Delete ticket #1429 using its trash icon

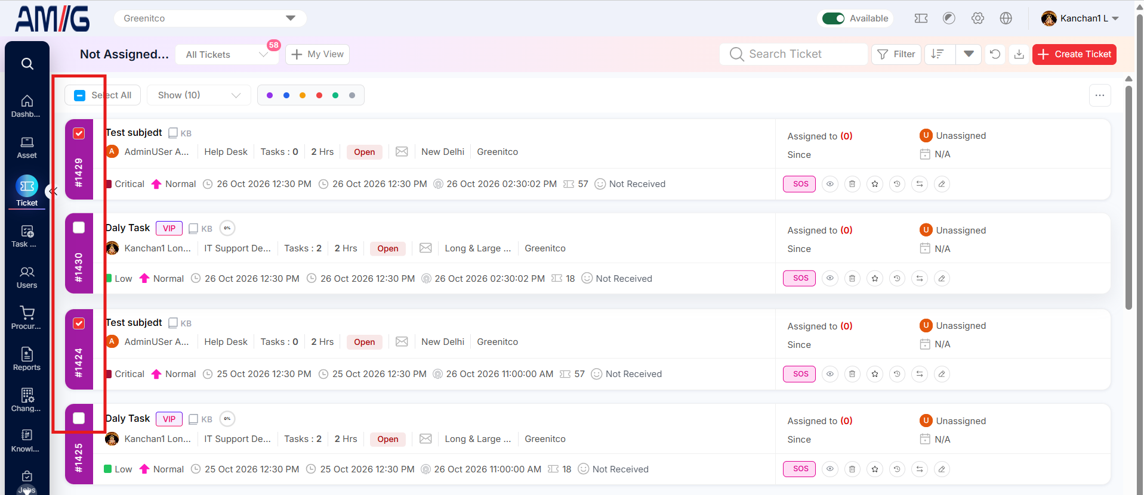[852, 184]
